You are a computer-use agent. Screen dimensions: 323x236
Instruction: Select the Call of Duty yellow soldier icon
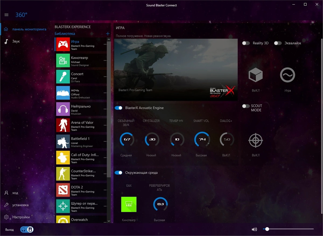coord(63,158)
